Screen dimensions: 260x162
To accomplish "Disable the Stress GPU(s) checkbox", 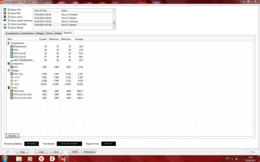I will (9, 28).
